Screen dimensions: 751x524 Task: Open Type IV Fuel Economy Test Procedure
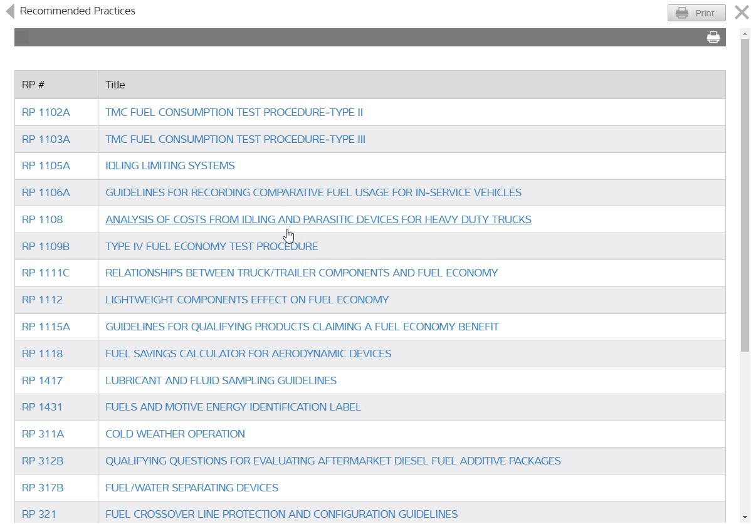pyautogui.click(x=211, y=247)
